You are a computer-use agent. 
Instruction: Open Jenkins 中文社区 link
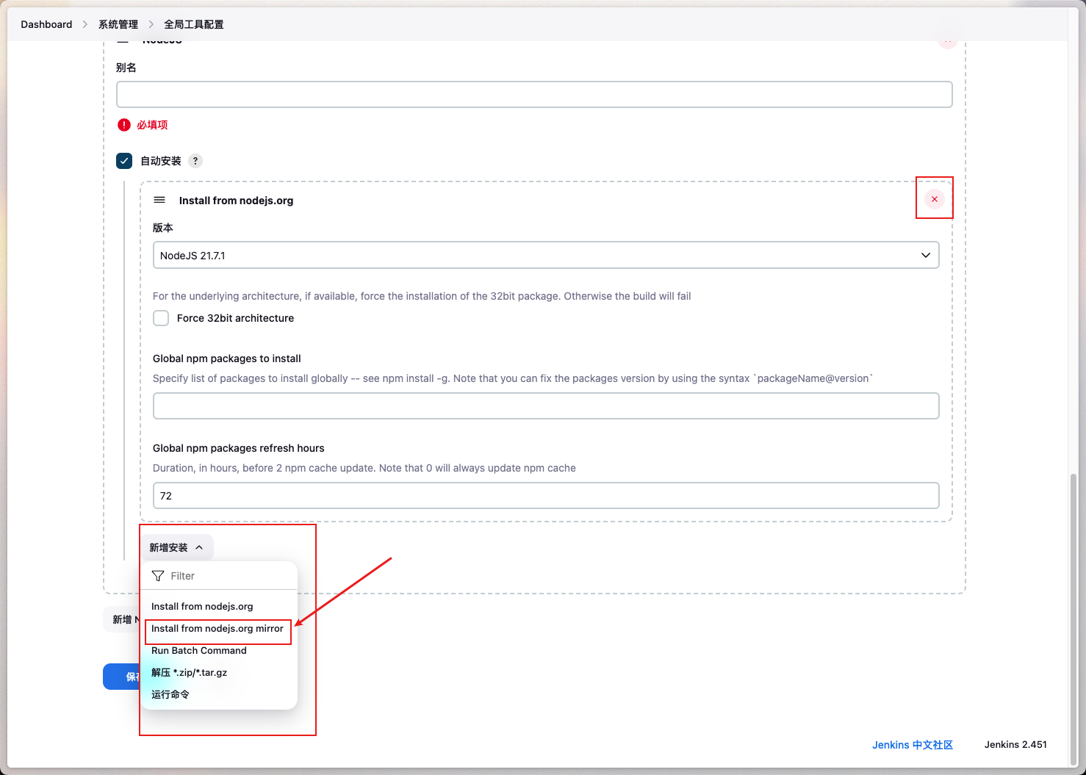click(x=913, y=744)
